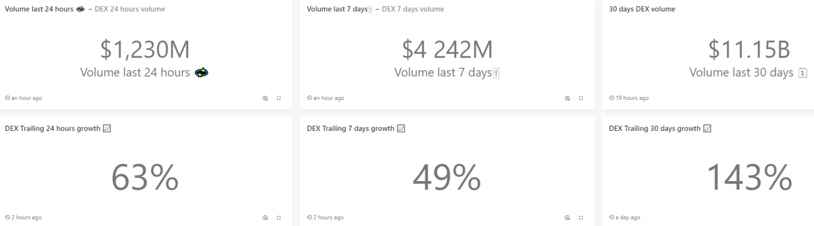This screenshot has height=226, width=814.
Task: Open the '30 days DEX volume' title
Action: pos(642,9)
